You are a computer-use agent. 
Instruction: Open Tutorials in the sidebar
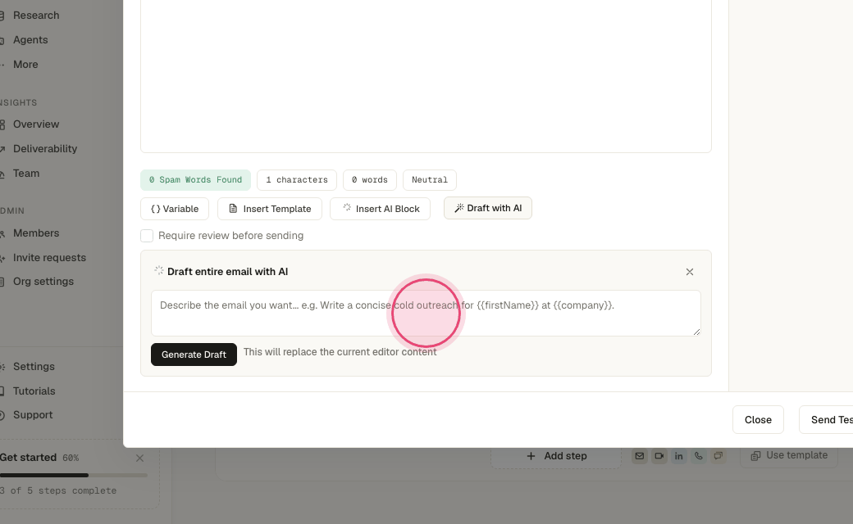pos(34,391)
